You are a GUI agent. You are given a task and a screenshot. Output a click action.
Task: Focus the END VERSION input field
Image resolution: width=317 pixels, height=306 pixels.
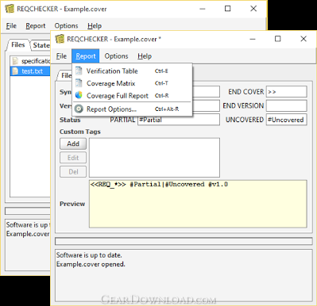coord(287,105)
